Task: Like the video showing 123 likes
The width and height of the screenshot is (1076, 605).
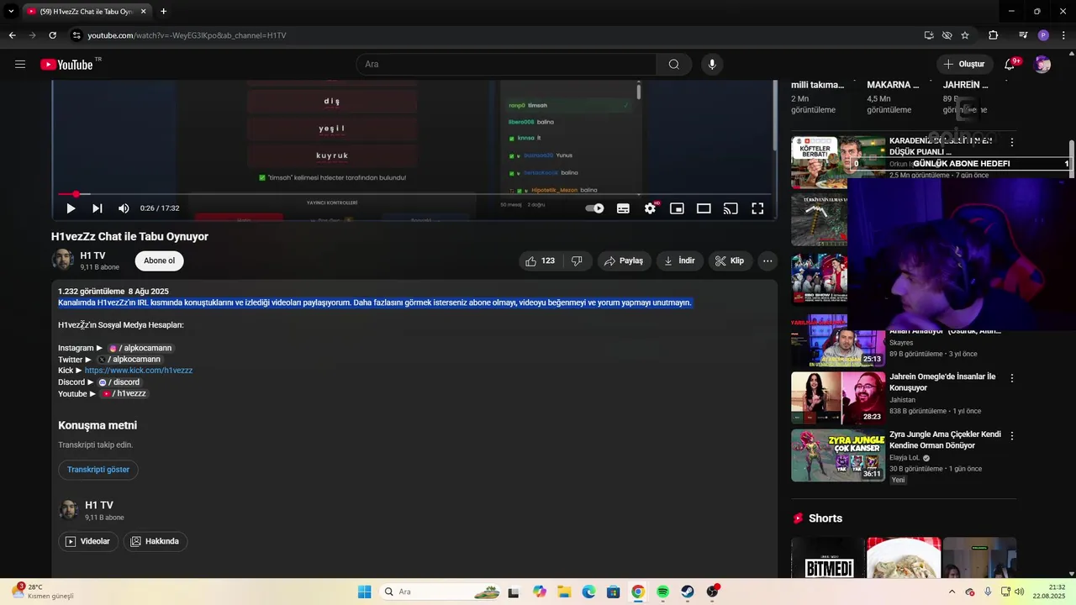Action: 540,261
